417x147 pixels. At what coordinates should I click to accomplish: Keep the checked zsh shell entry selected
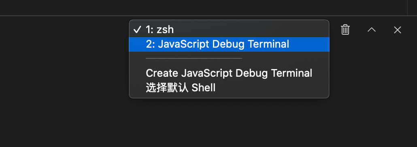(x=229, y=29)
